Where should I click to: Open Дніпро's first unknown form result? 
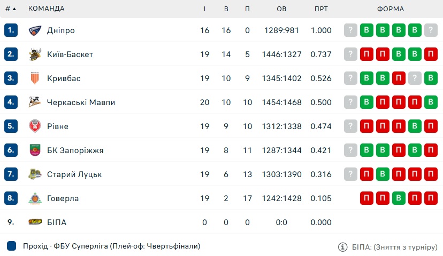pos(350,30)
